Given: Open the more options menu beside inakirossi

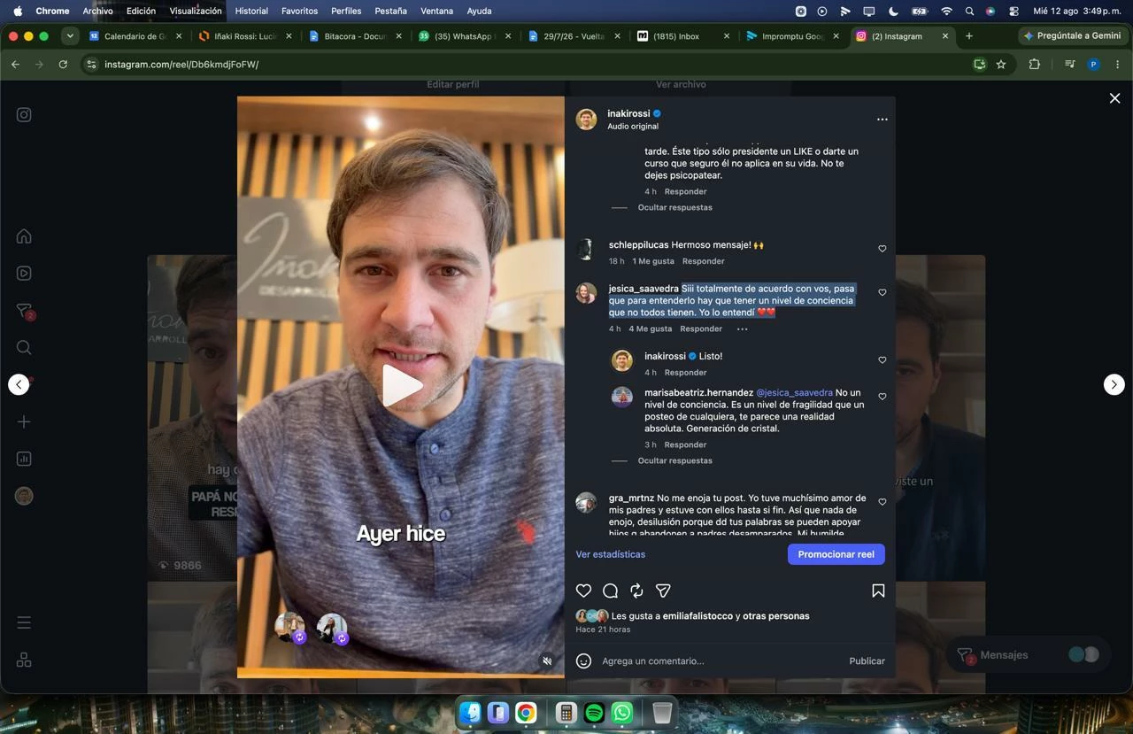Looking at the screenshot, I should (882, 120).
